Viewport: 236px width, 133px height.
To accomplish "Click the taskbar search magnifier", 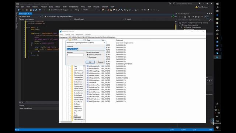I will click(217, 7).
